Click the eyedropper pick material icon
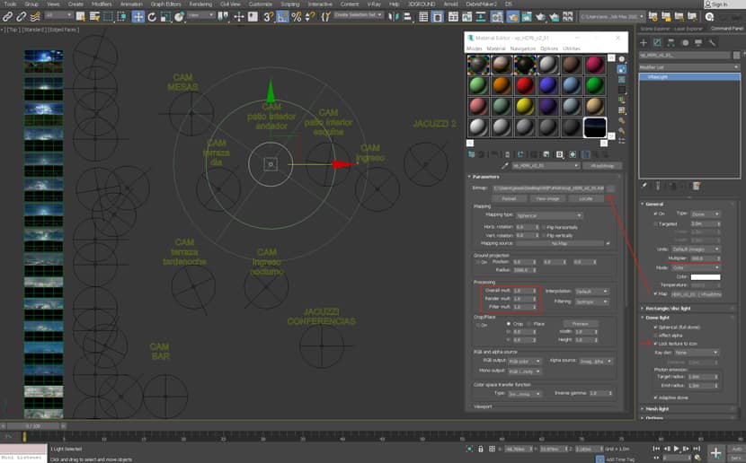The height and width of the screenshot is (463, 746). [x=505, y=166]
